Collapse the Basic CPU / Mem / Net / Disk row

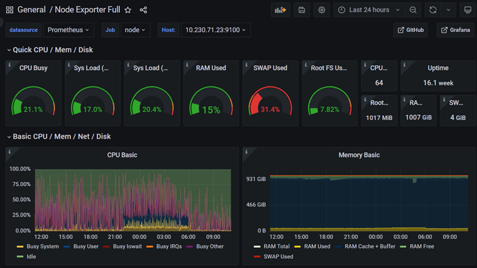pos(59,137)
